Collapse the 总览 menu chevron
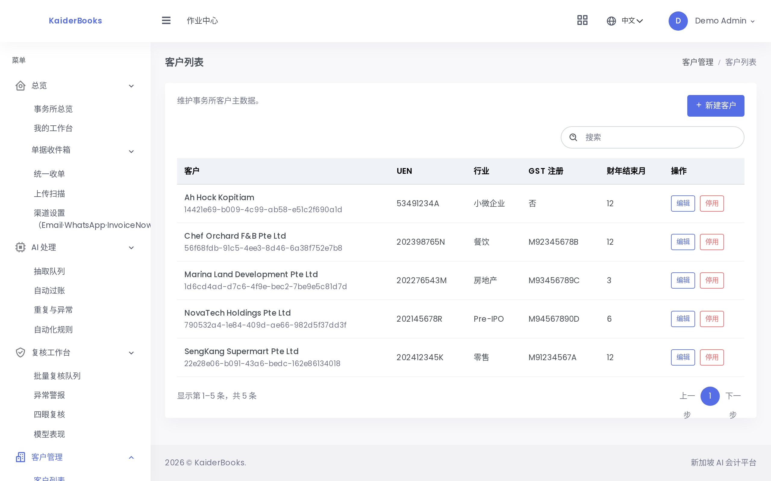Screen dimensions: 771x481 pos(131,86)
